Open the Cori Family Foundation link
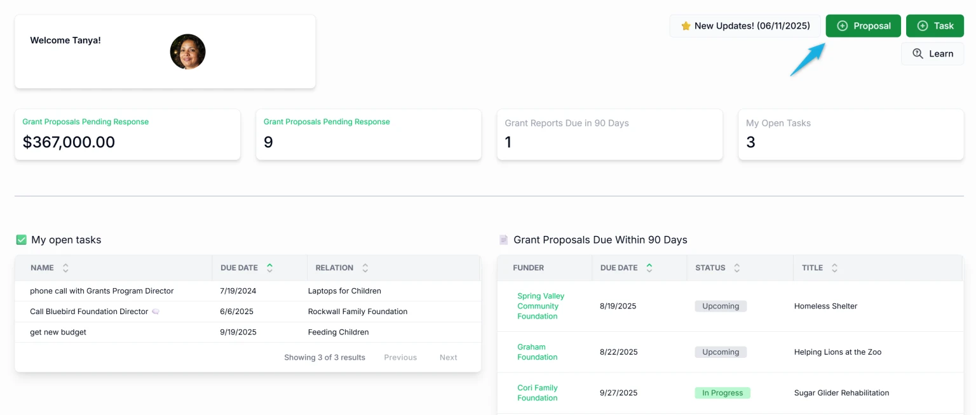The image size is (976, 415). 537,393
